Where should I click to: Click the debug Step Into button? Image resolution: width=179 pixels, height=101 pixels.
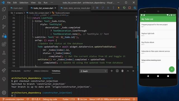[108, 8]
